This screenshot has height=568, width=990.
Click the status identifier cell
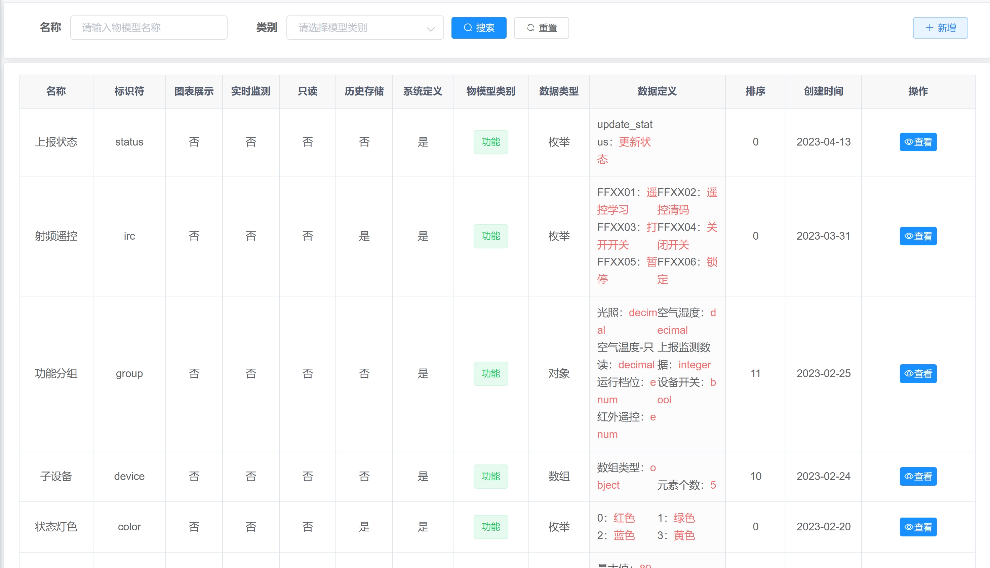[x=129, y=142]
